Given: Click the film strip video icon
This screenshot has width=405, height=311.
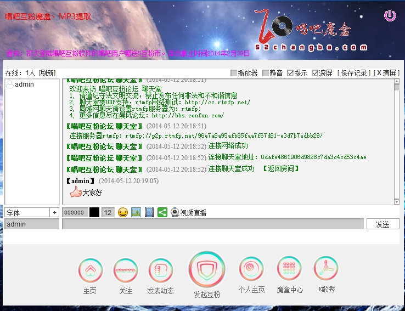Looking at the screenshot, I should click(149, 212).
